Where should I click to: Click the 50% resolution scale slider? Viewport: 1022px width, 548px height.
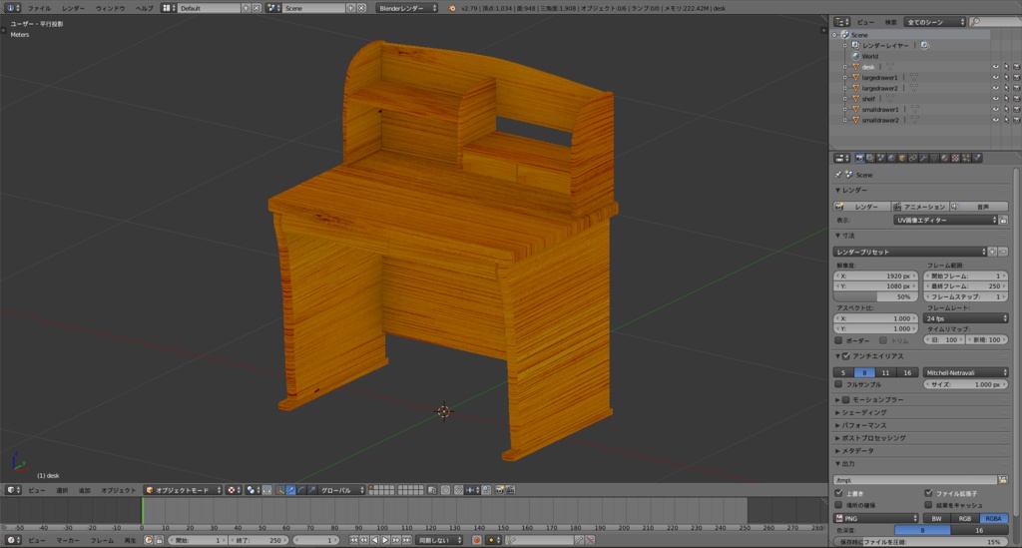[877, 296]
